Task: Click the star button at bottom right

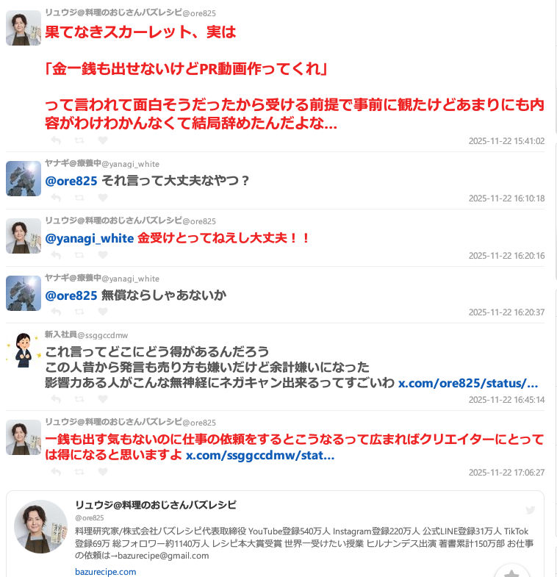Action: pyautogui.click(x=511, y=573)
